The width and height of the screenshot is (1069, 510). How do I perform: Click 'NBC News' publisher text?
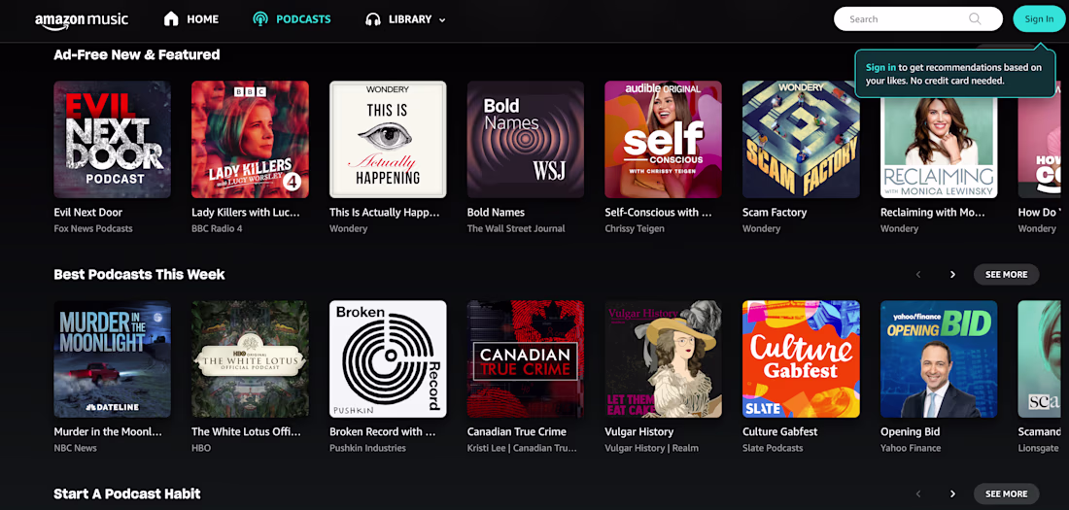click(x=75, y=448)
